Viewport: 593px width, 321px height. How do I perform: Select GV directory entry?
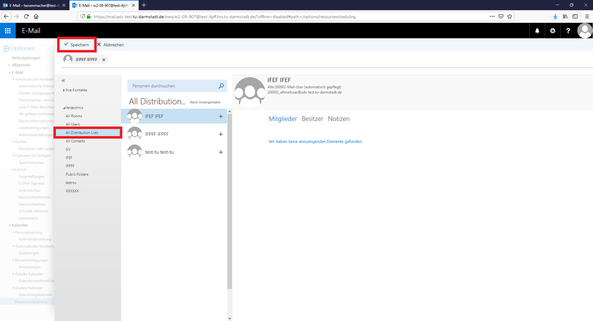[x=68, y=149]
